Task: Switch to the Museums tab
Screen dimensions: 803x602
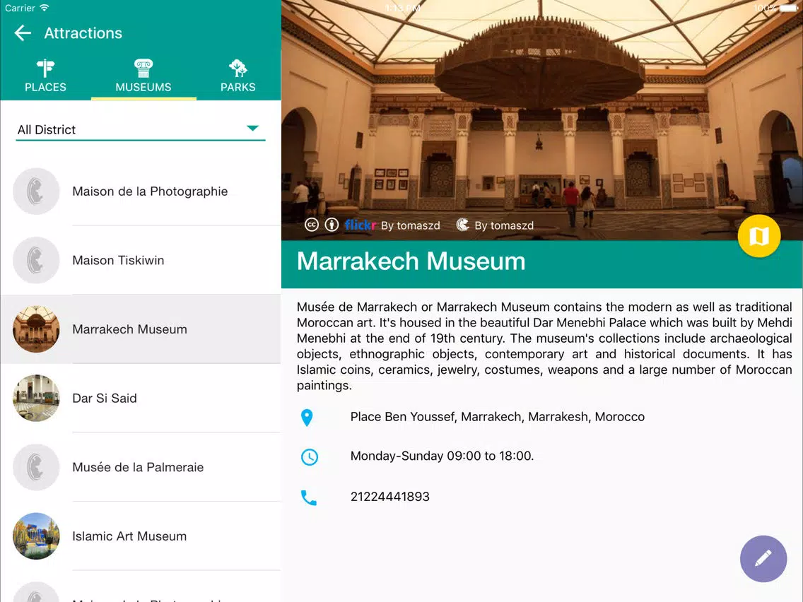Action: pyautogui.click(x=143, y=76)
